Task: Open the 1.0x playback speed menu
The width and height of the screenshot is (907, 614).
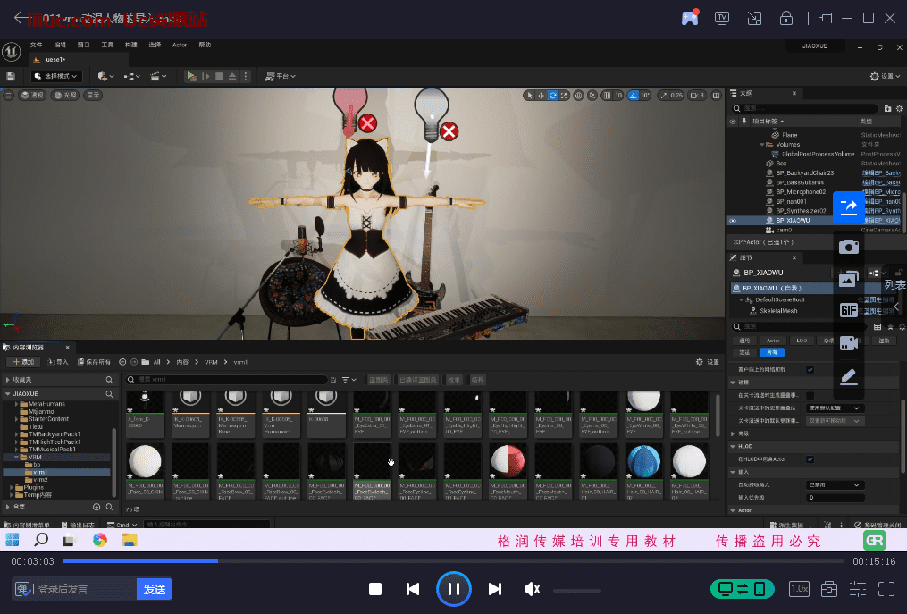Action: point(799,589)
